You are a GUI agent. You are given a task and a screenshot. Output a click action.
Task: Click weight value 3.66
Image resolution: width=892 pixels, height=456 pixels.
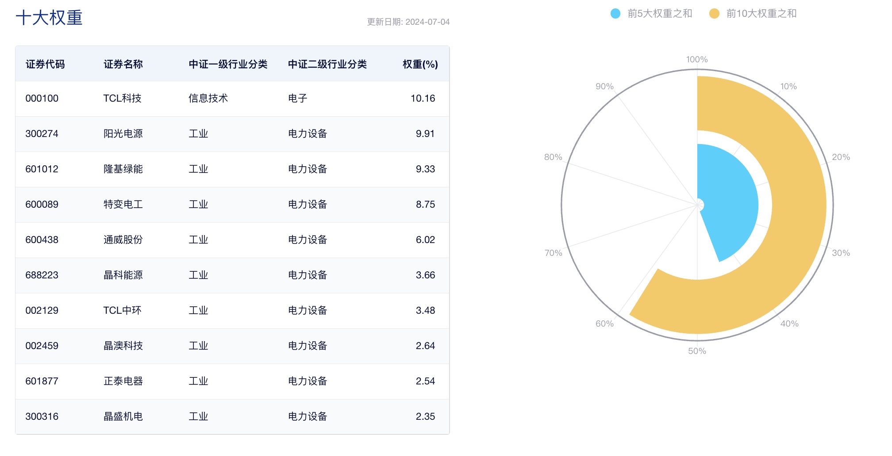click(x=425, y=275)
